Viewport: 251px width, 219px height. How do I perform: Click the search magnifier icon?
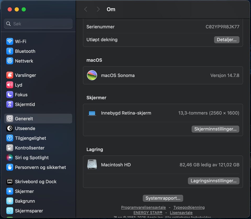coord(8,24)
